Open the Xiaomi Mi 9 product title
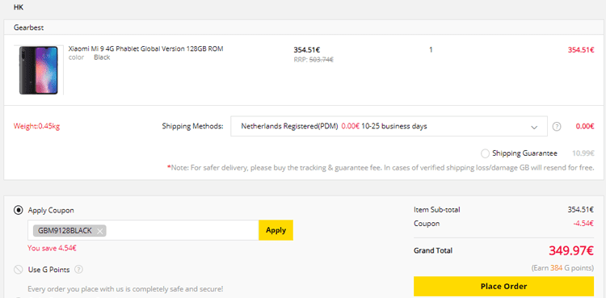Screen dimensions: 606x298 click(145, 49)
